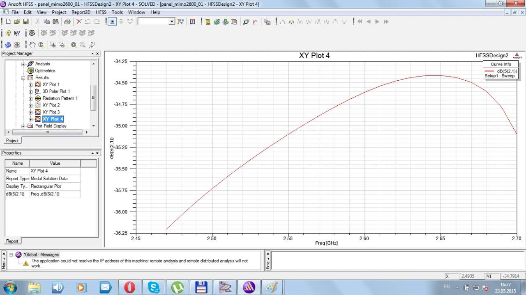
Task: Click the Radiation Pattern 1 icon
Action: click(x=38, y=98)
